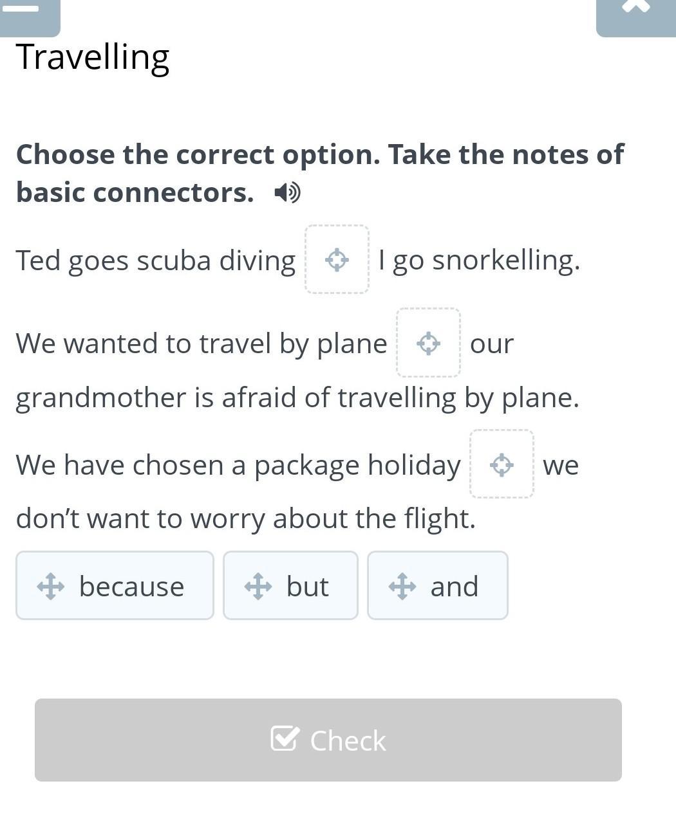
Task: Select the 'because' word option
Action: [x=131, y=587]
